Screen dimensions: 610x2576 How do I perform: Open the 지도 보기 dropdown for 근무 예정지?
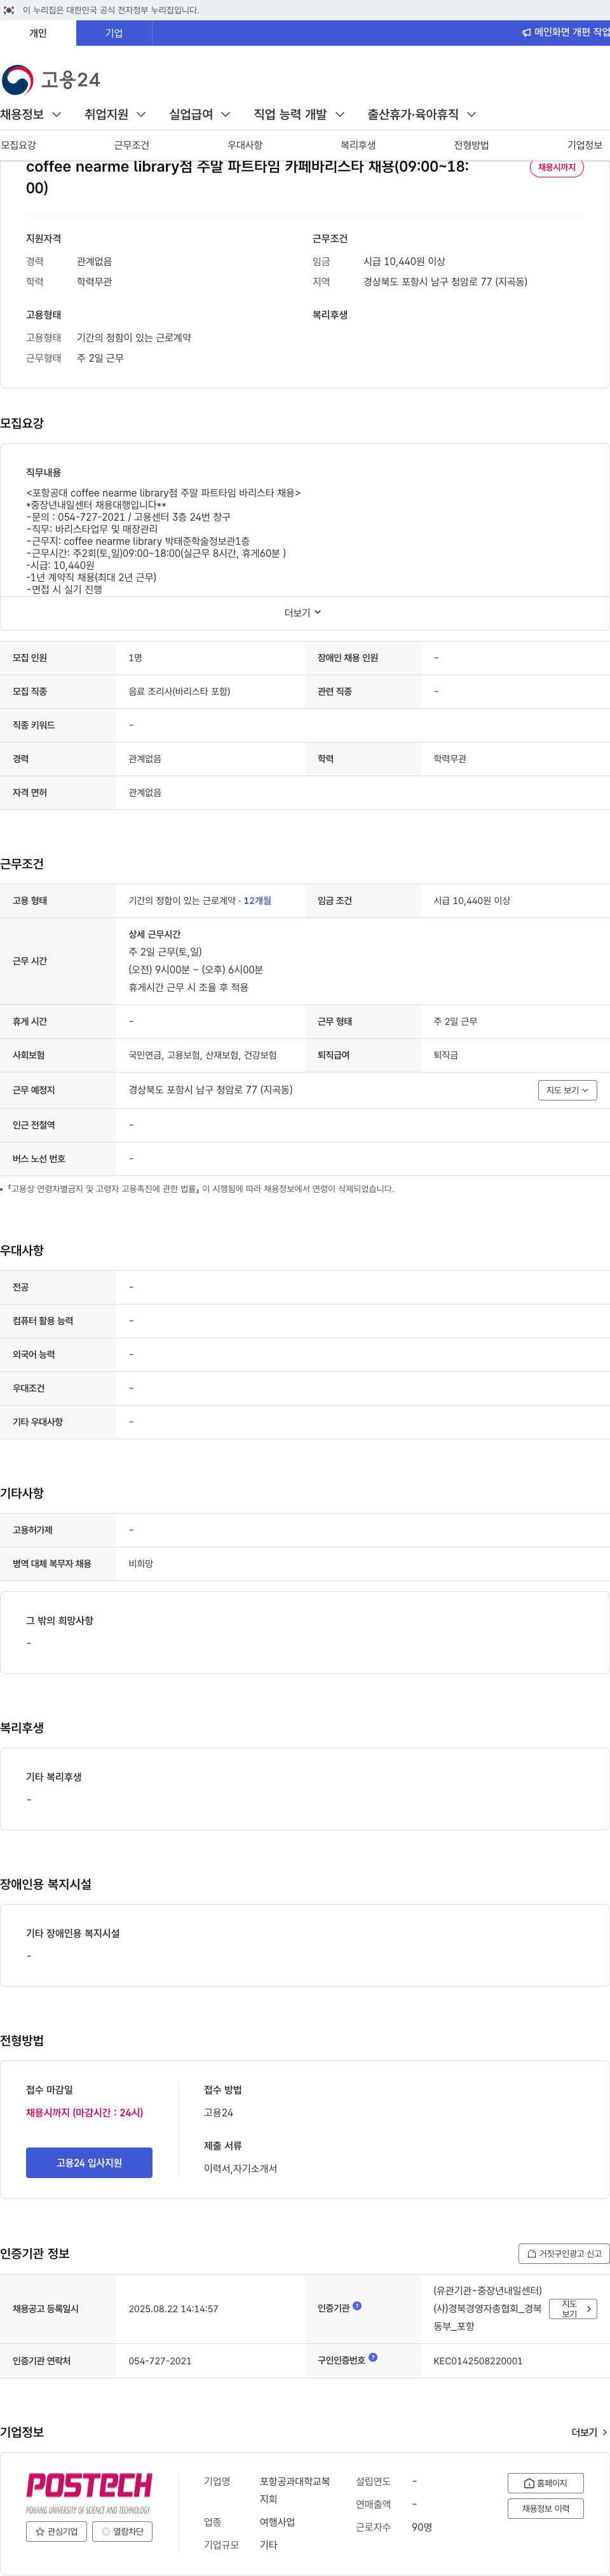point(567,1090)
